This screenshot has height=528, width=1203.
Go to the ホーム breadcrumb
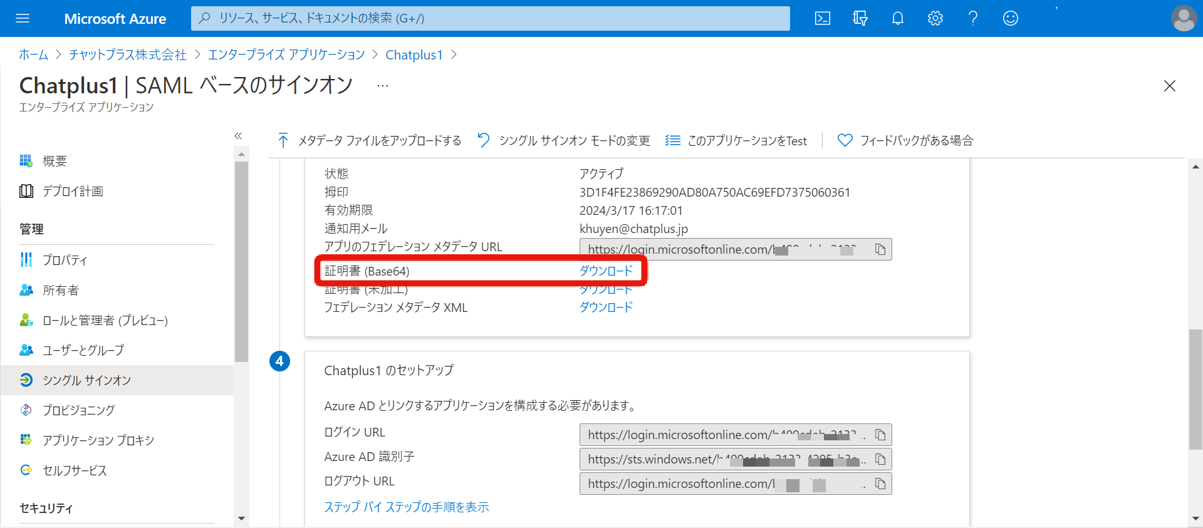(x=33, y=55)
